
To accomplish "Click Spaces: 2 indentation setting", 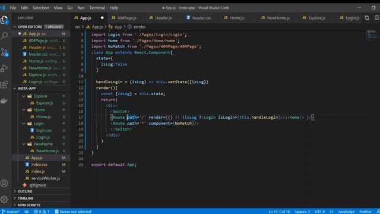I will pos(302,212).
